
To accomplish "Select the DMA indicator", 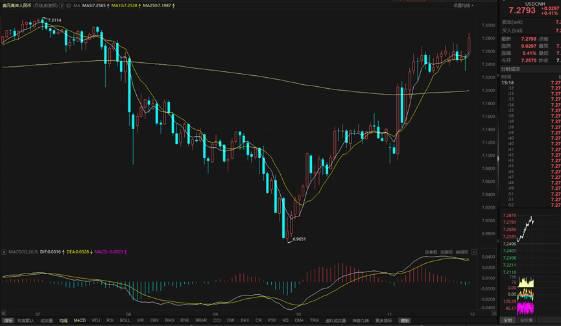I will (299, 320).
